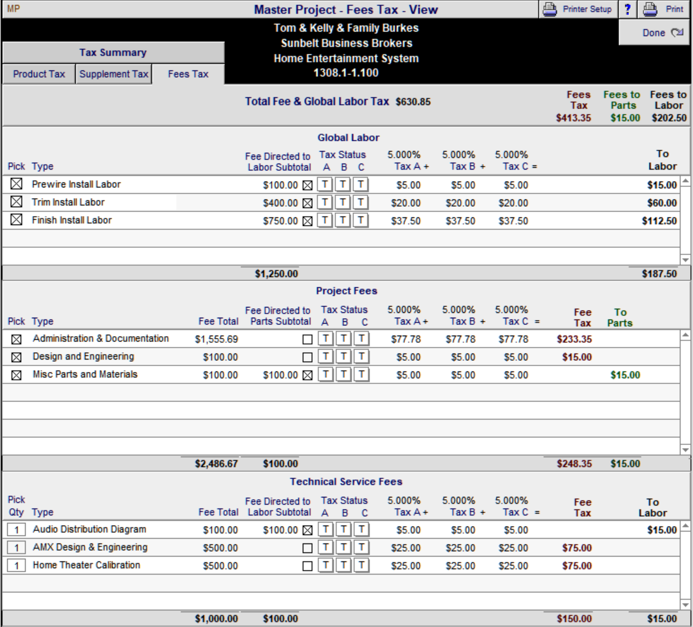The image size is (693, 627).
Task: Toggle Tax B status for AMX Design & Engineering
Action: click(344, 547)
